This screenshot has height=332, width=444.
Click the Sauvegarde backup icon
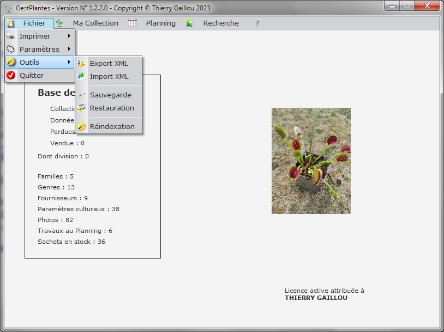[x=82, y=95]
